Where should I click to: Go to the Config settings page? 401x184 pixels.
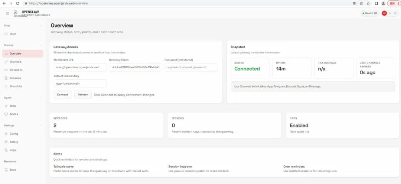[x=14, y=134]
